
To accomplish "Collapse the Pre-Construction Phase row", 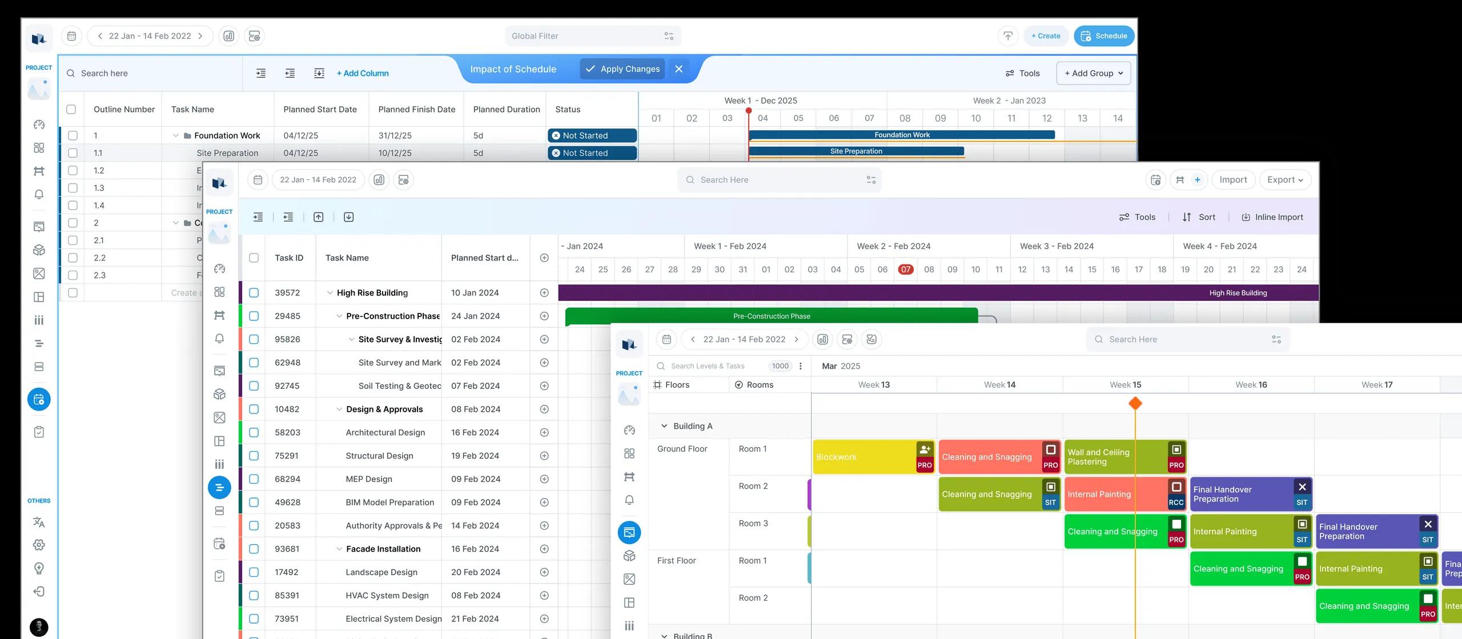I will 339,316.
